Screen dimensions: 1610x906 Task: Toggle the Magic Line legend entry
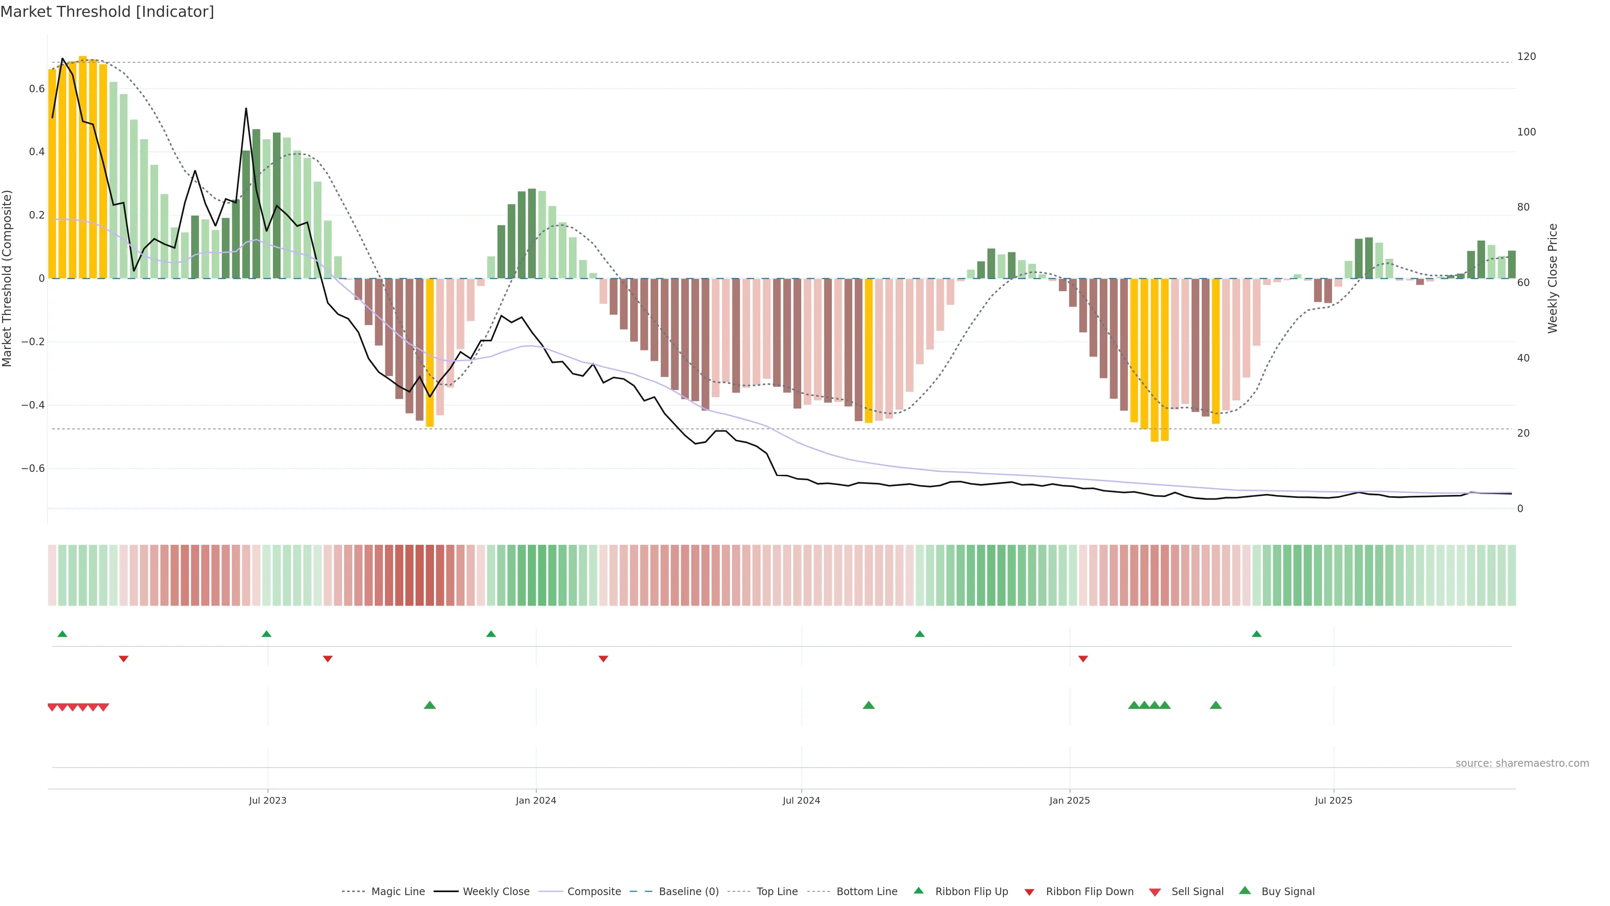point(397,892)
